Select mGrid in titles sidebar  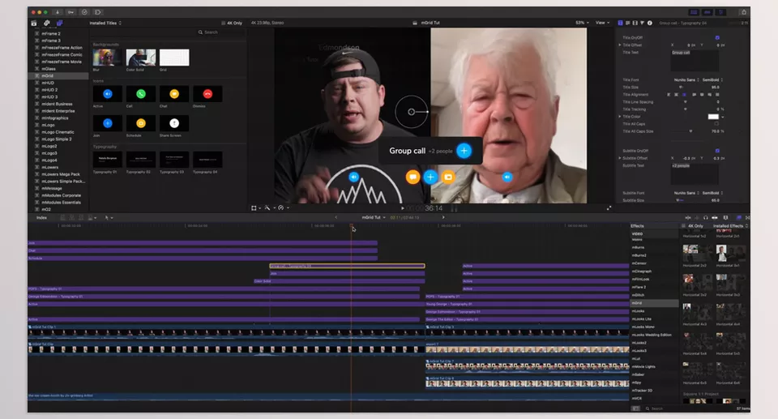[x=58, y=76]
